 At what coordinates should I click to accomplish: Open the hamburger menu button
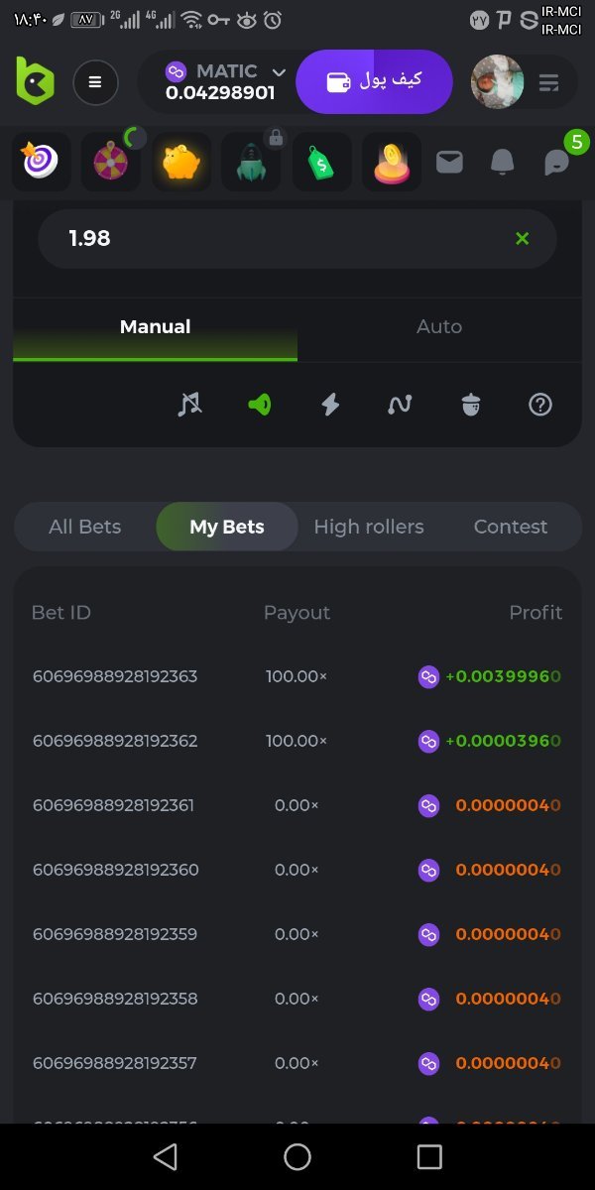[x=95, y=82]
